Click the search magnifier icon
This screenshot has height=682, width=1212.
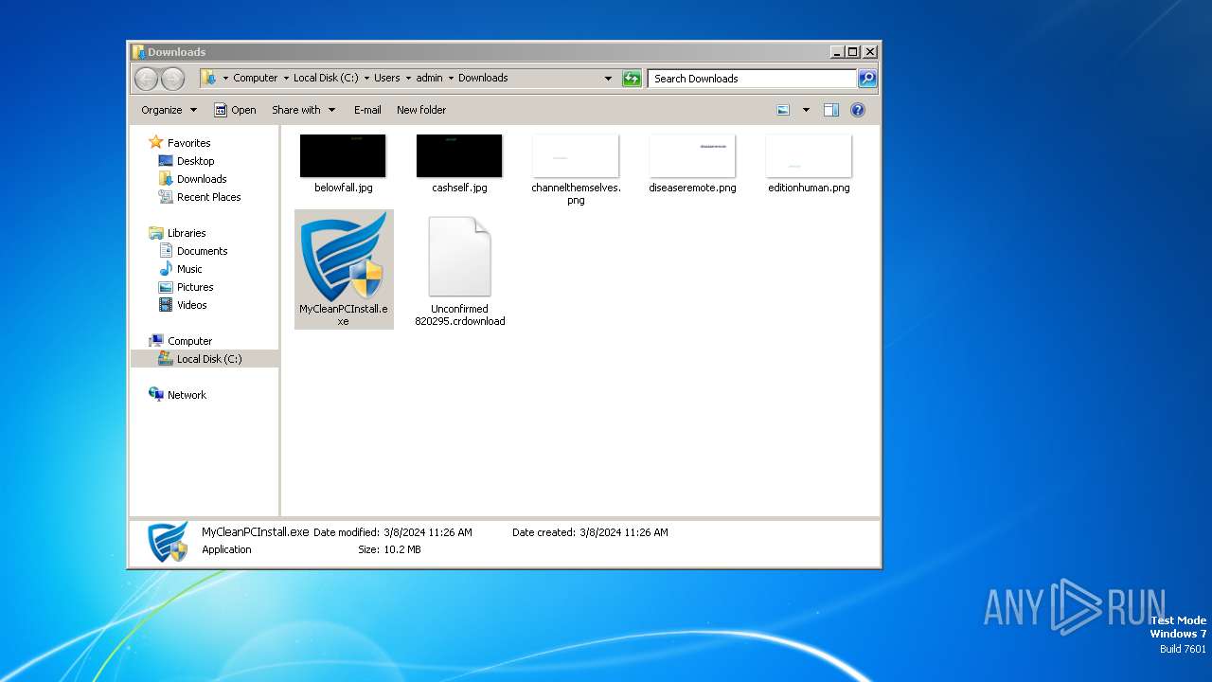pos(867,79)
